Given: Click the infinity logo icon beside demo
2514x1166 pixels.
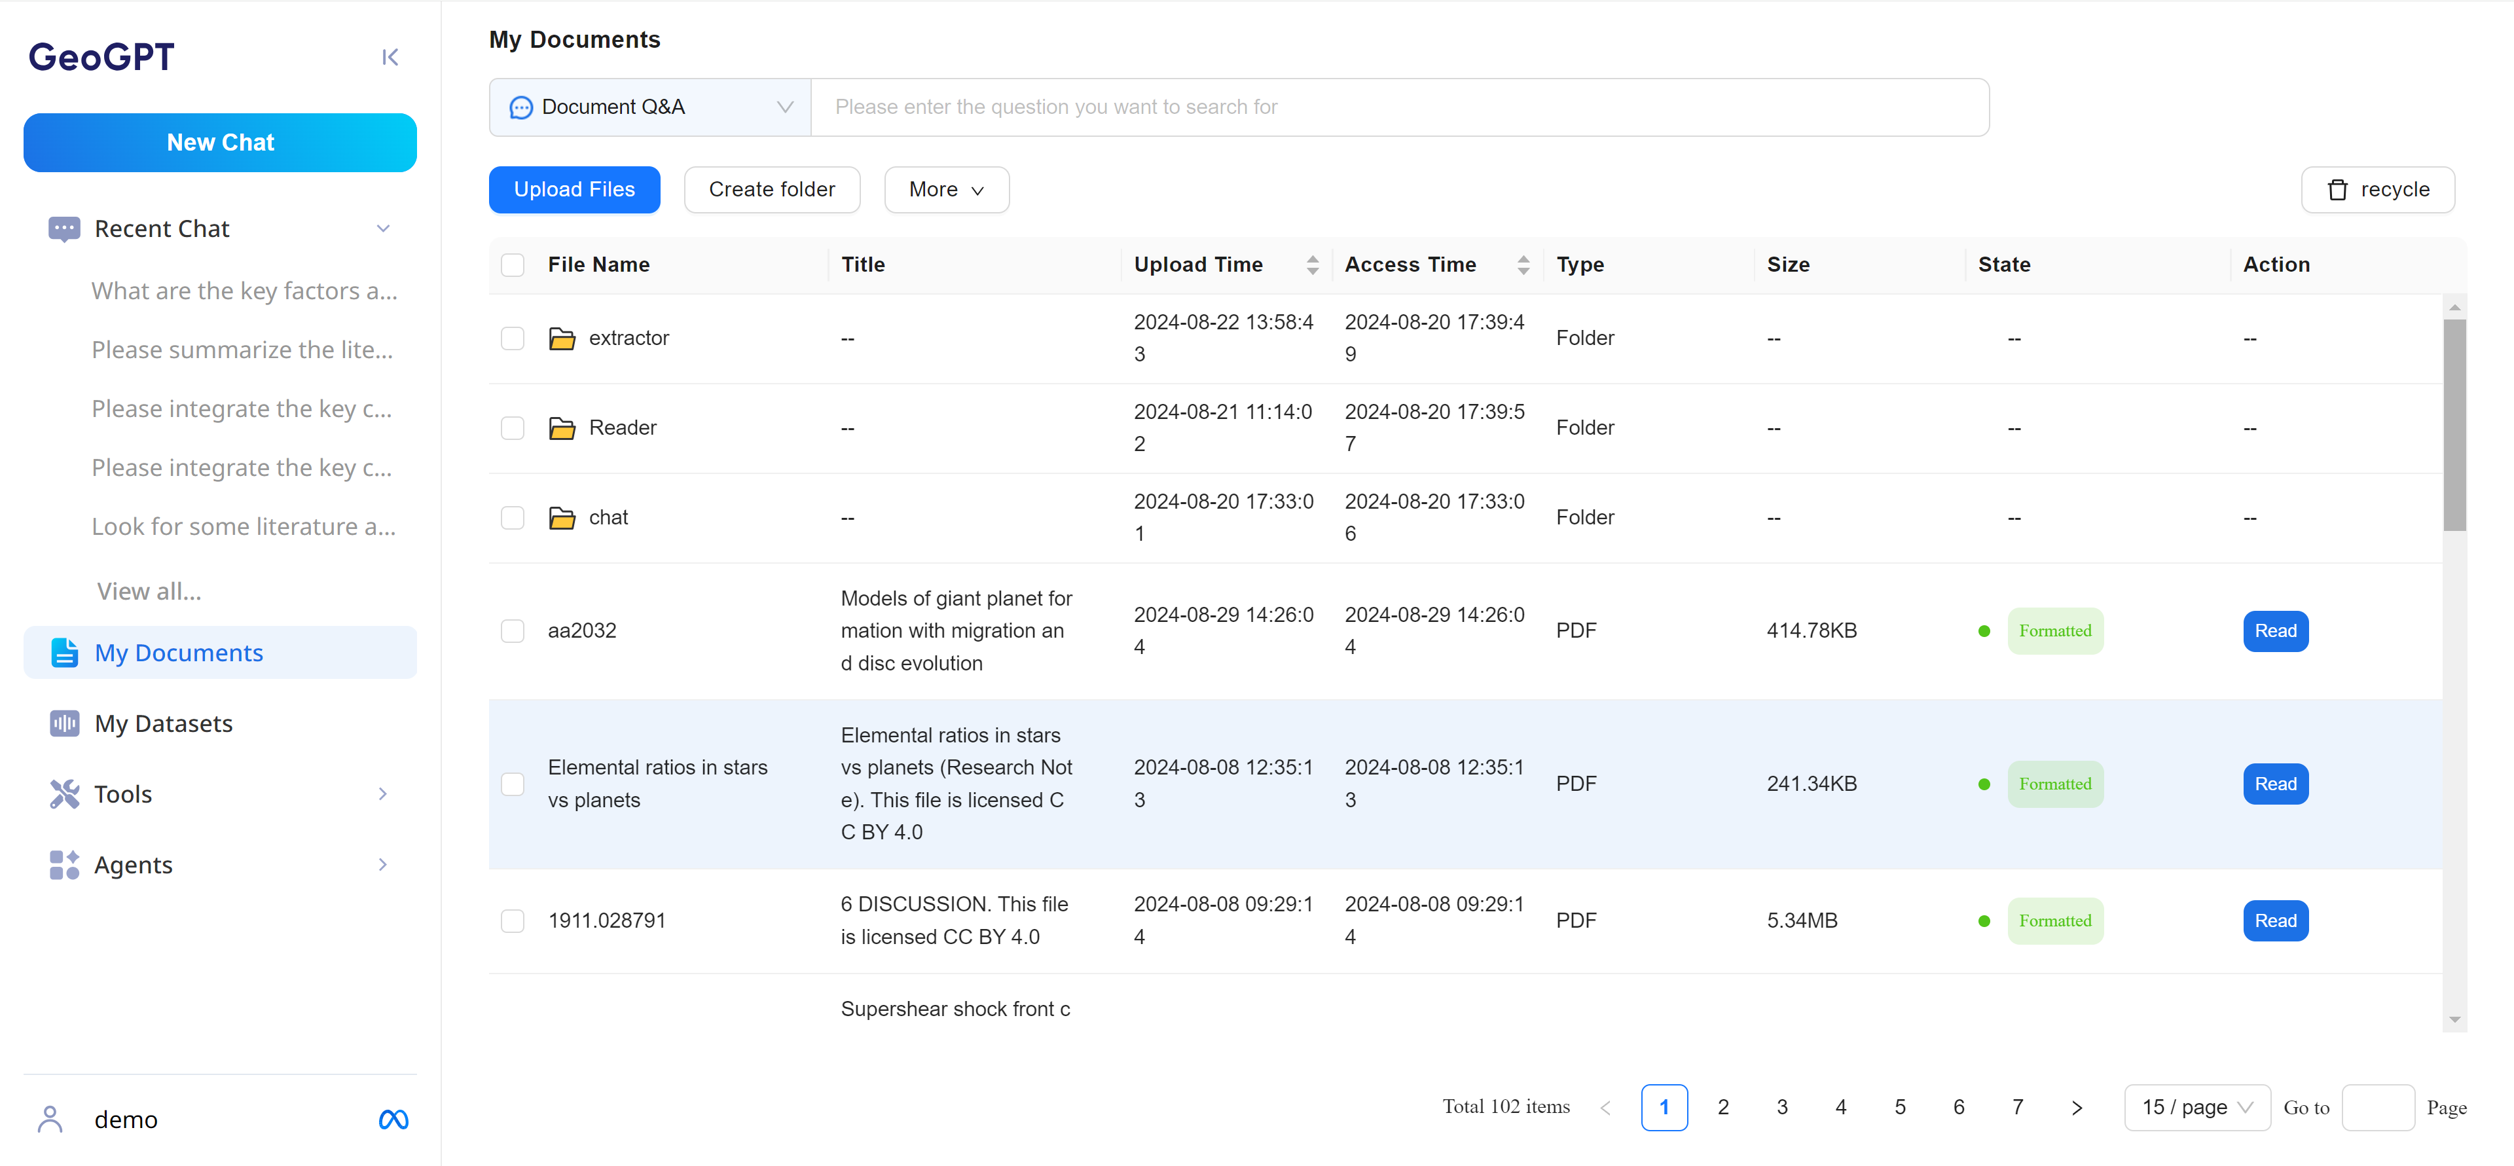Looking at the screenshot, I should point(393,1119).
